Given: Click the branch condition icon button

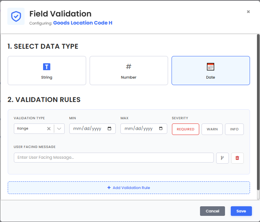Looking at the screenshot, I should (x=222, y=158).
